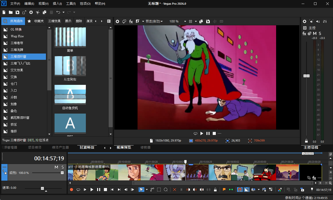Toggle the preview grid overlay icon
Viewport: 333px width, 200px height.
pyautogui.click(x=191, y=21)
